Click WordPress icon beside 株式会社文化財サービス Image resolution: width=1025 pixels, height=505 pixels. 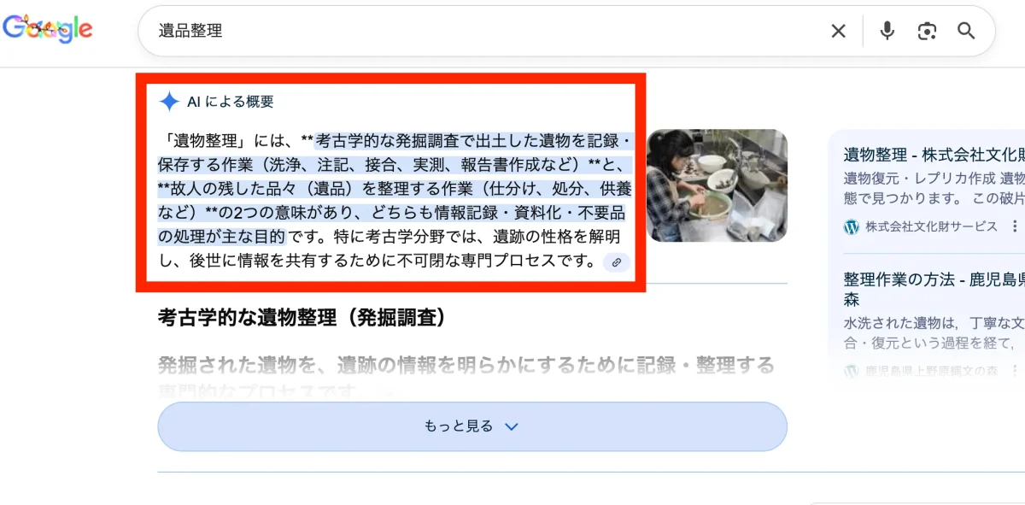851,226
